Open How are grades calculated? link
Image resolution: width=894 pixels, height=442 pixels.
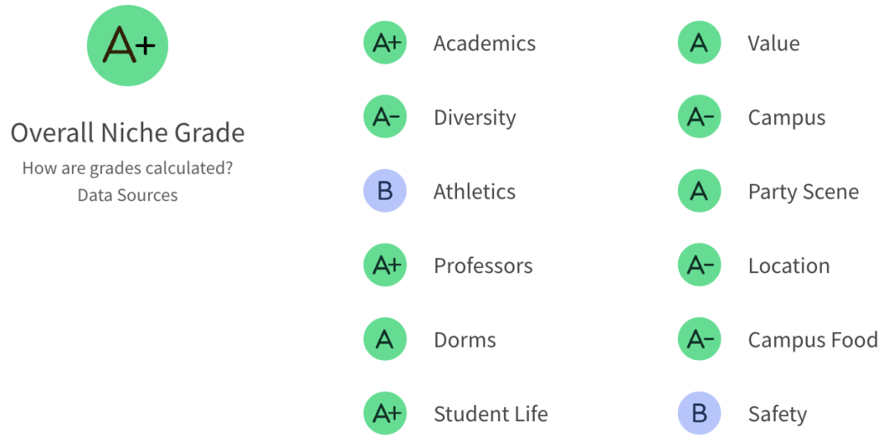pyautogui.click(x=127, y=169)
